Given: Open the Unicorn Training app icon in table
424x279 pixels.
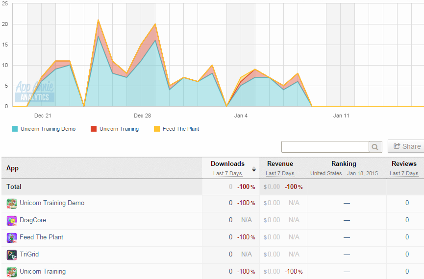Looking at the screenshot, I should (12, 272).
